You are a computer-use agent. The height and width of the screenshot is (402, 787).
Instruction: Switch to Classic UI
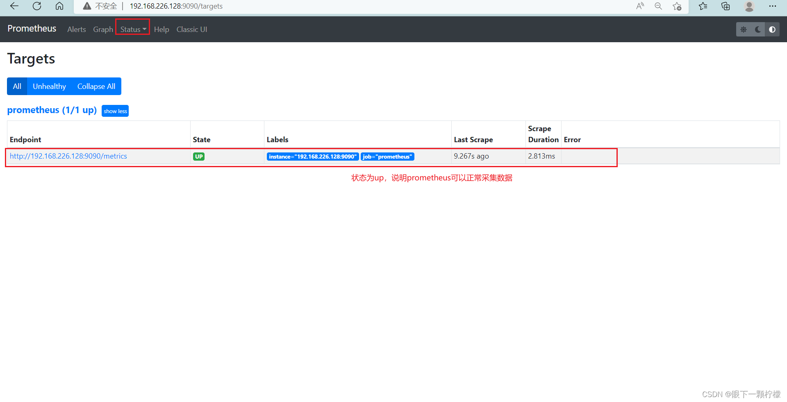tap(192, 30)
